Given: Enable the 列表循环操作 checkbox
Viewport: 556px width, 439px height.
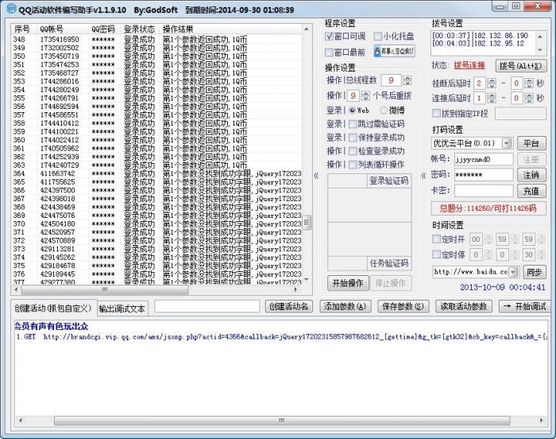Looking at the screenshot, I should coord(353,165).
